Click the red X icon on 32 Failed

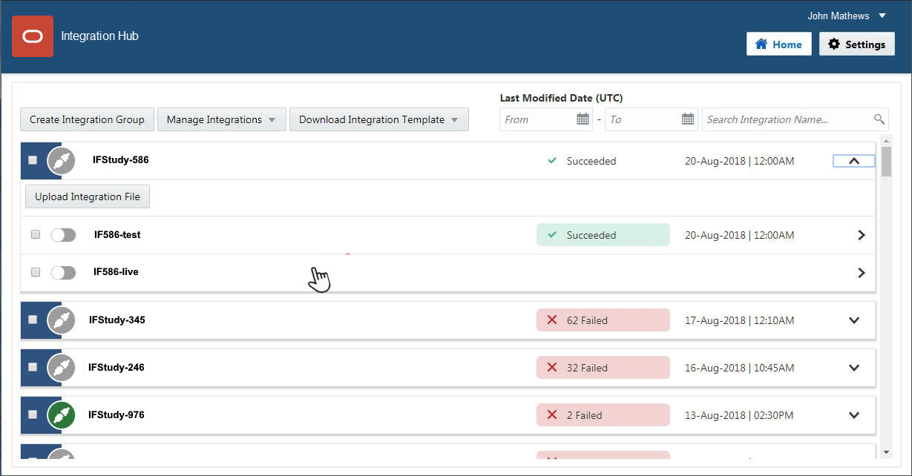point(551,368)
